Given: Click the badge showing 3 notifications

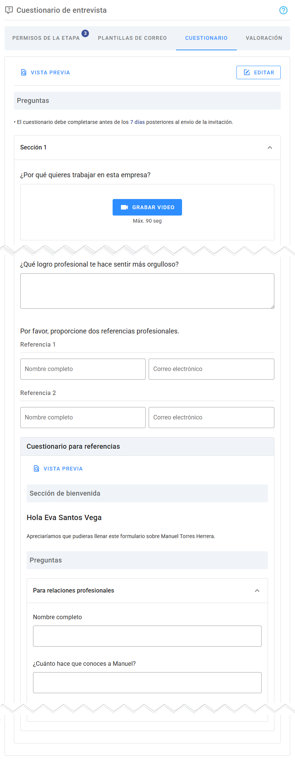Looking at the screenshot, I should tap(85, 33).
